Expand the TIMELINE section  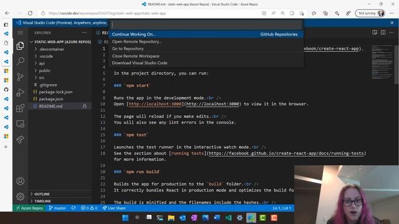[60, 201]
